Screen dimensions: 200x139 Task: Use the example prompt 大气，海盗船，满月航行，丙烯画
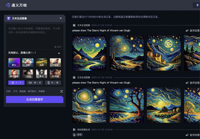(x=29, y=91)
